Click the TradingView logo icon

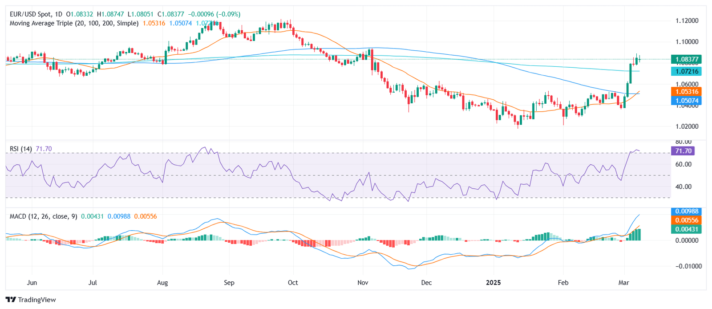[11, 300]
